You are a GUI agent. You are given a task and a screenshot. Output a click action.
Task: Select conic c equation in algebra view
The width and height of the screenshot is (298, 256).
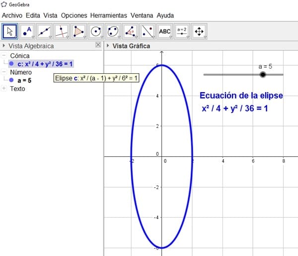point(45,64)
